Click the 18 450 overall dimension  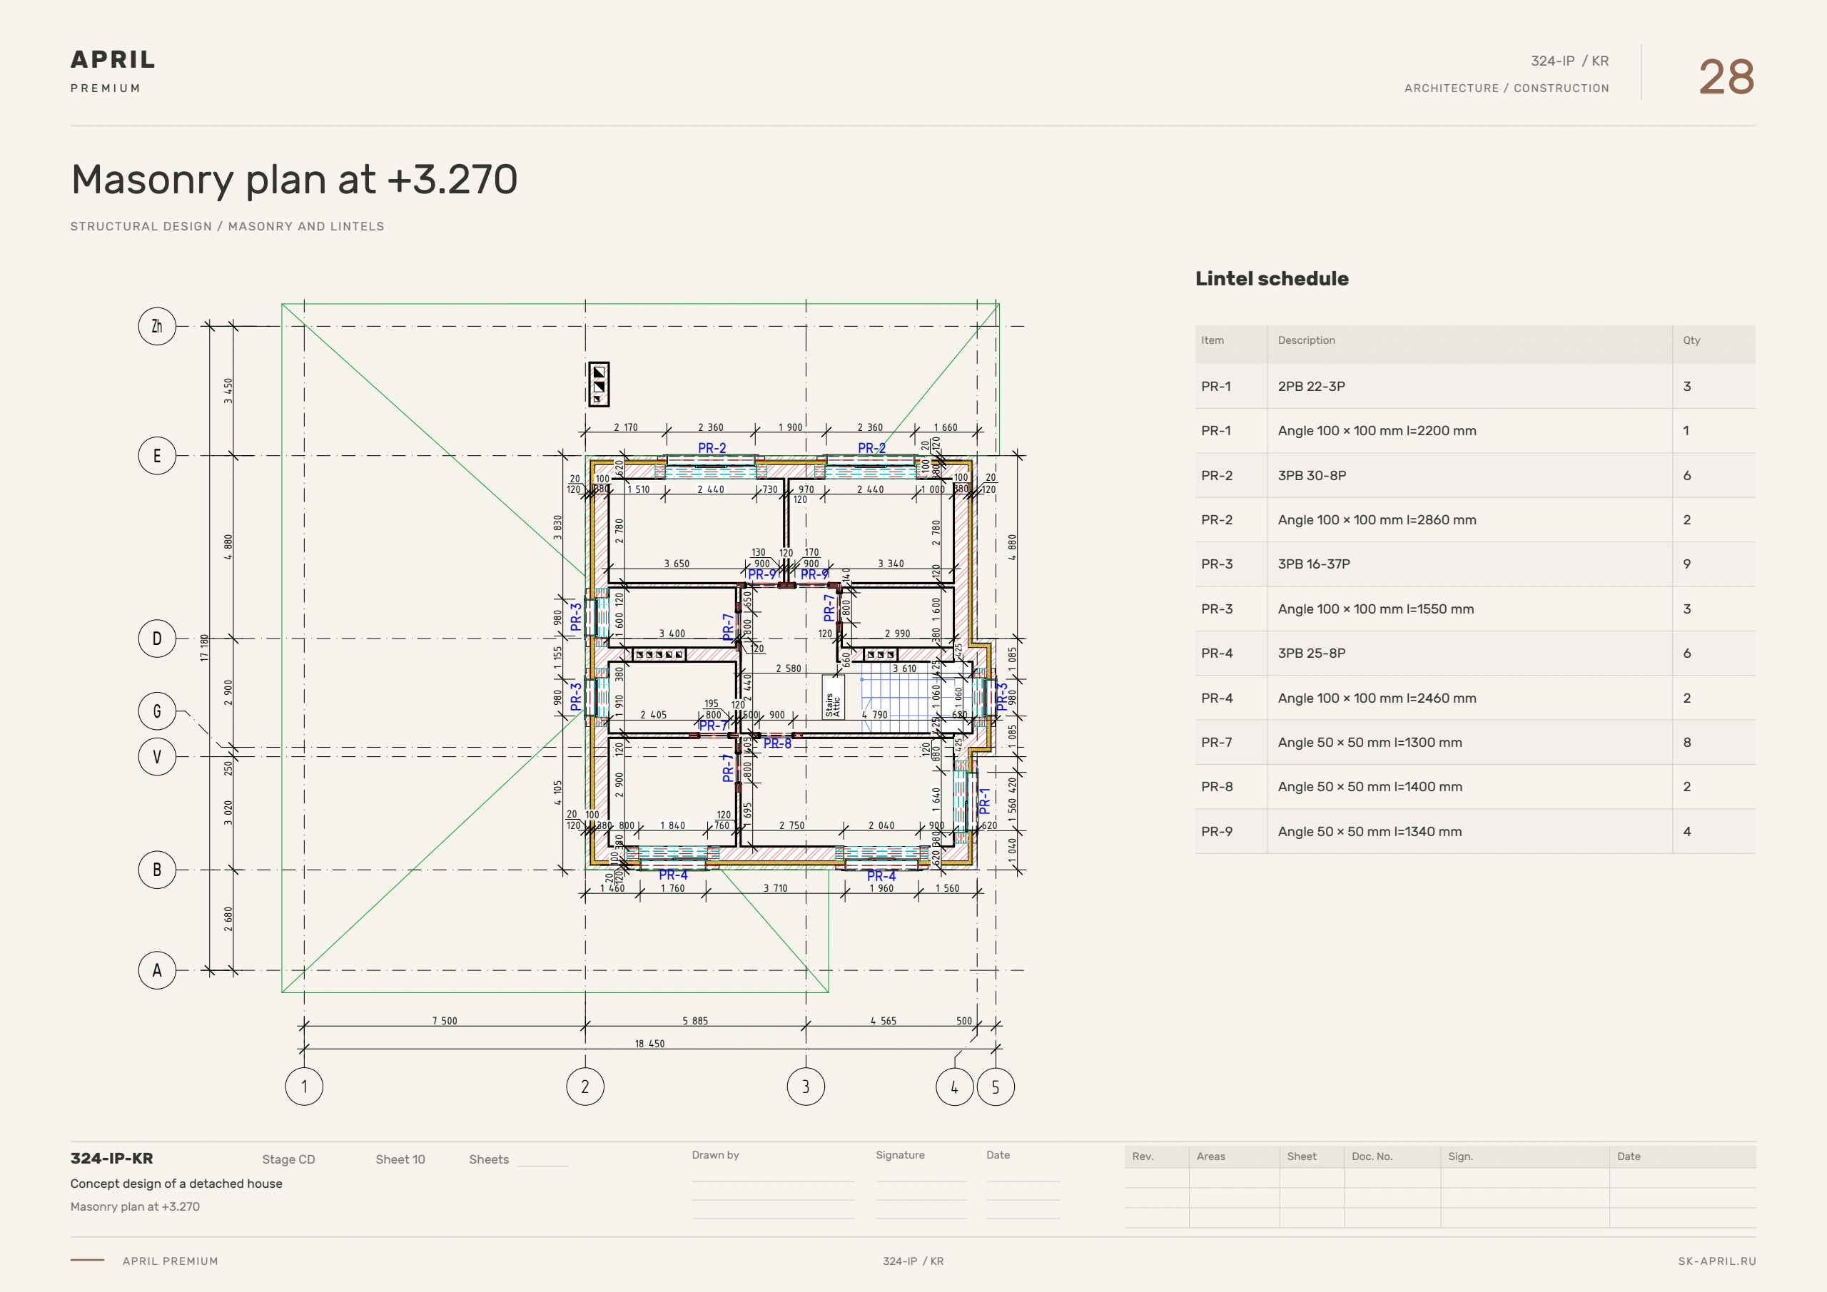click(649, 1044)
